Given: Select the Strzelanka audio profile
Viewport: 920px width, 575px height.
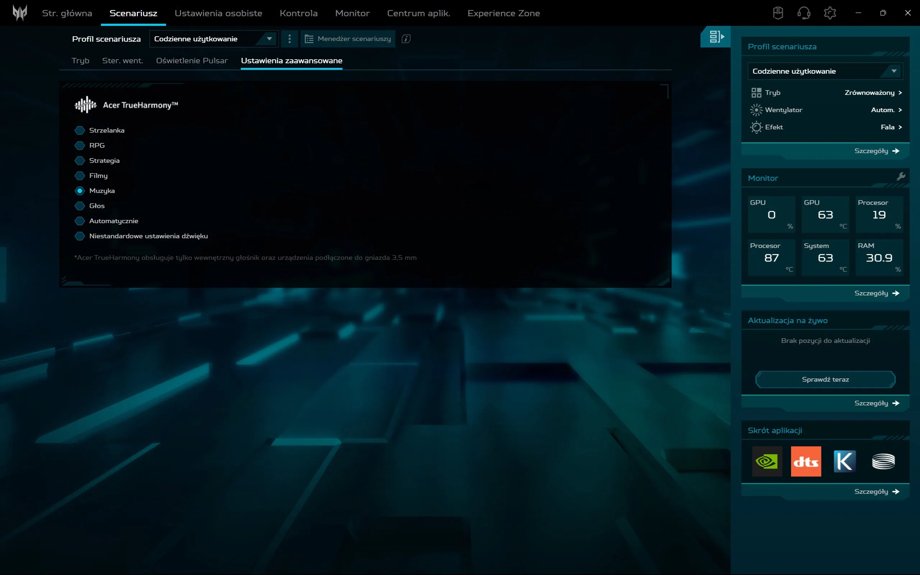Looking at the screenshot, I should click(x=80, y=130).
